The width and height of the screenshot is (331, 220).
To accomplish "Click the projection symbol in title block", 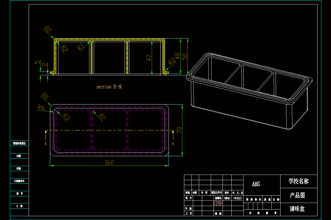I will pos(218,203).
